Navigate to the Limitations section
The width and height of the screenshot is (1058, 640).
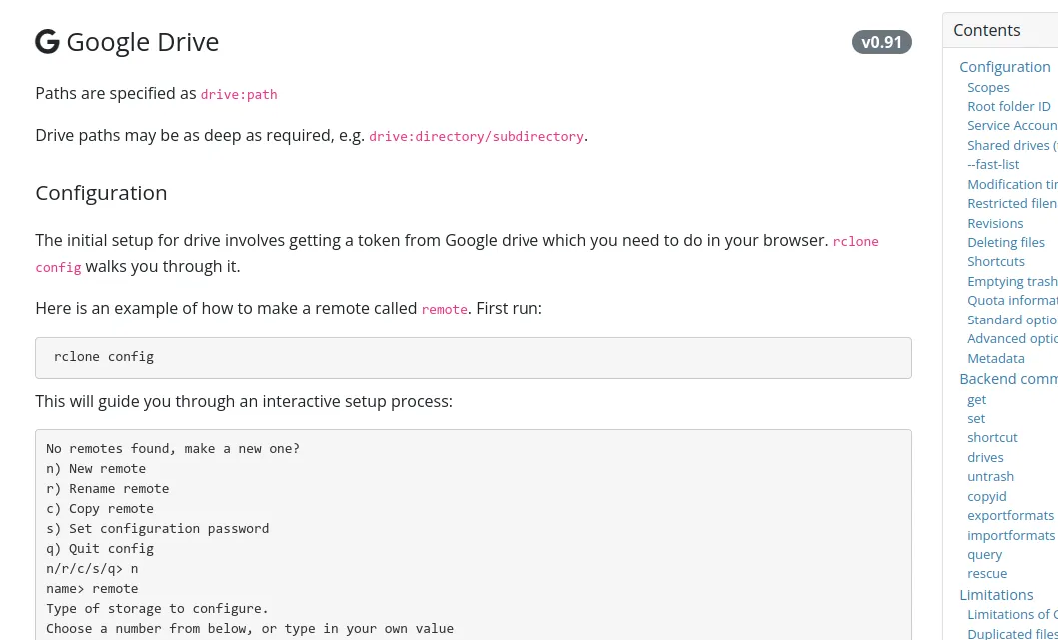click(x=995, y=594)
